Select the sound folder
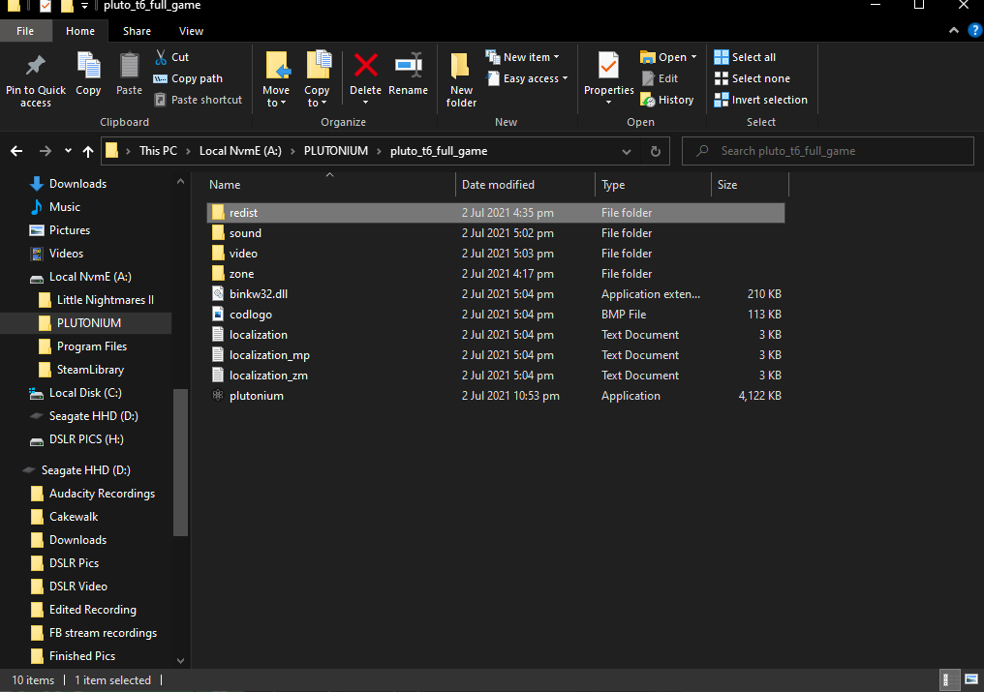This screenshot has width=984, height=692. (x=496, y=232)
